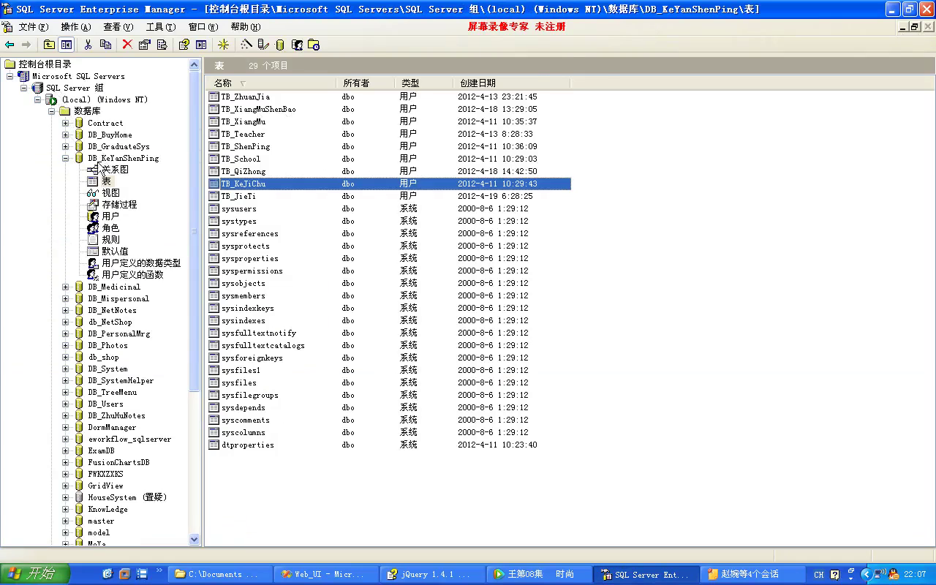Open the 查看(V) menu
This screenshot has width=936, height=585.
[x=118, y=27]
